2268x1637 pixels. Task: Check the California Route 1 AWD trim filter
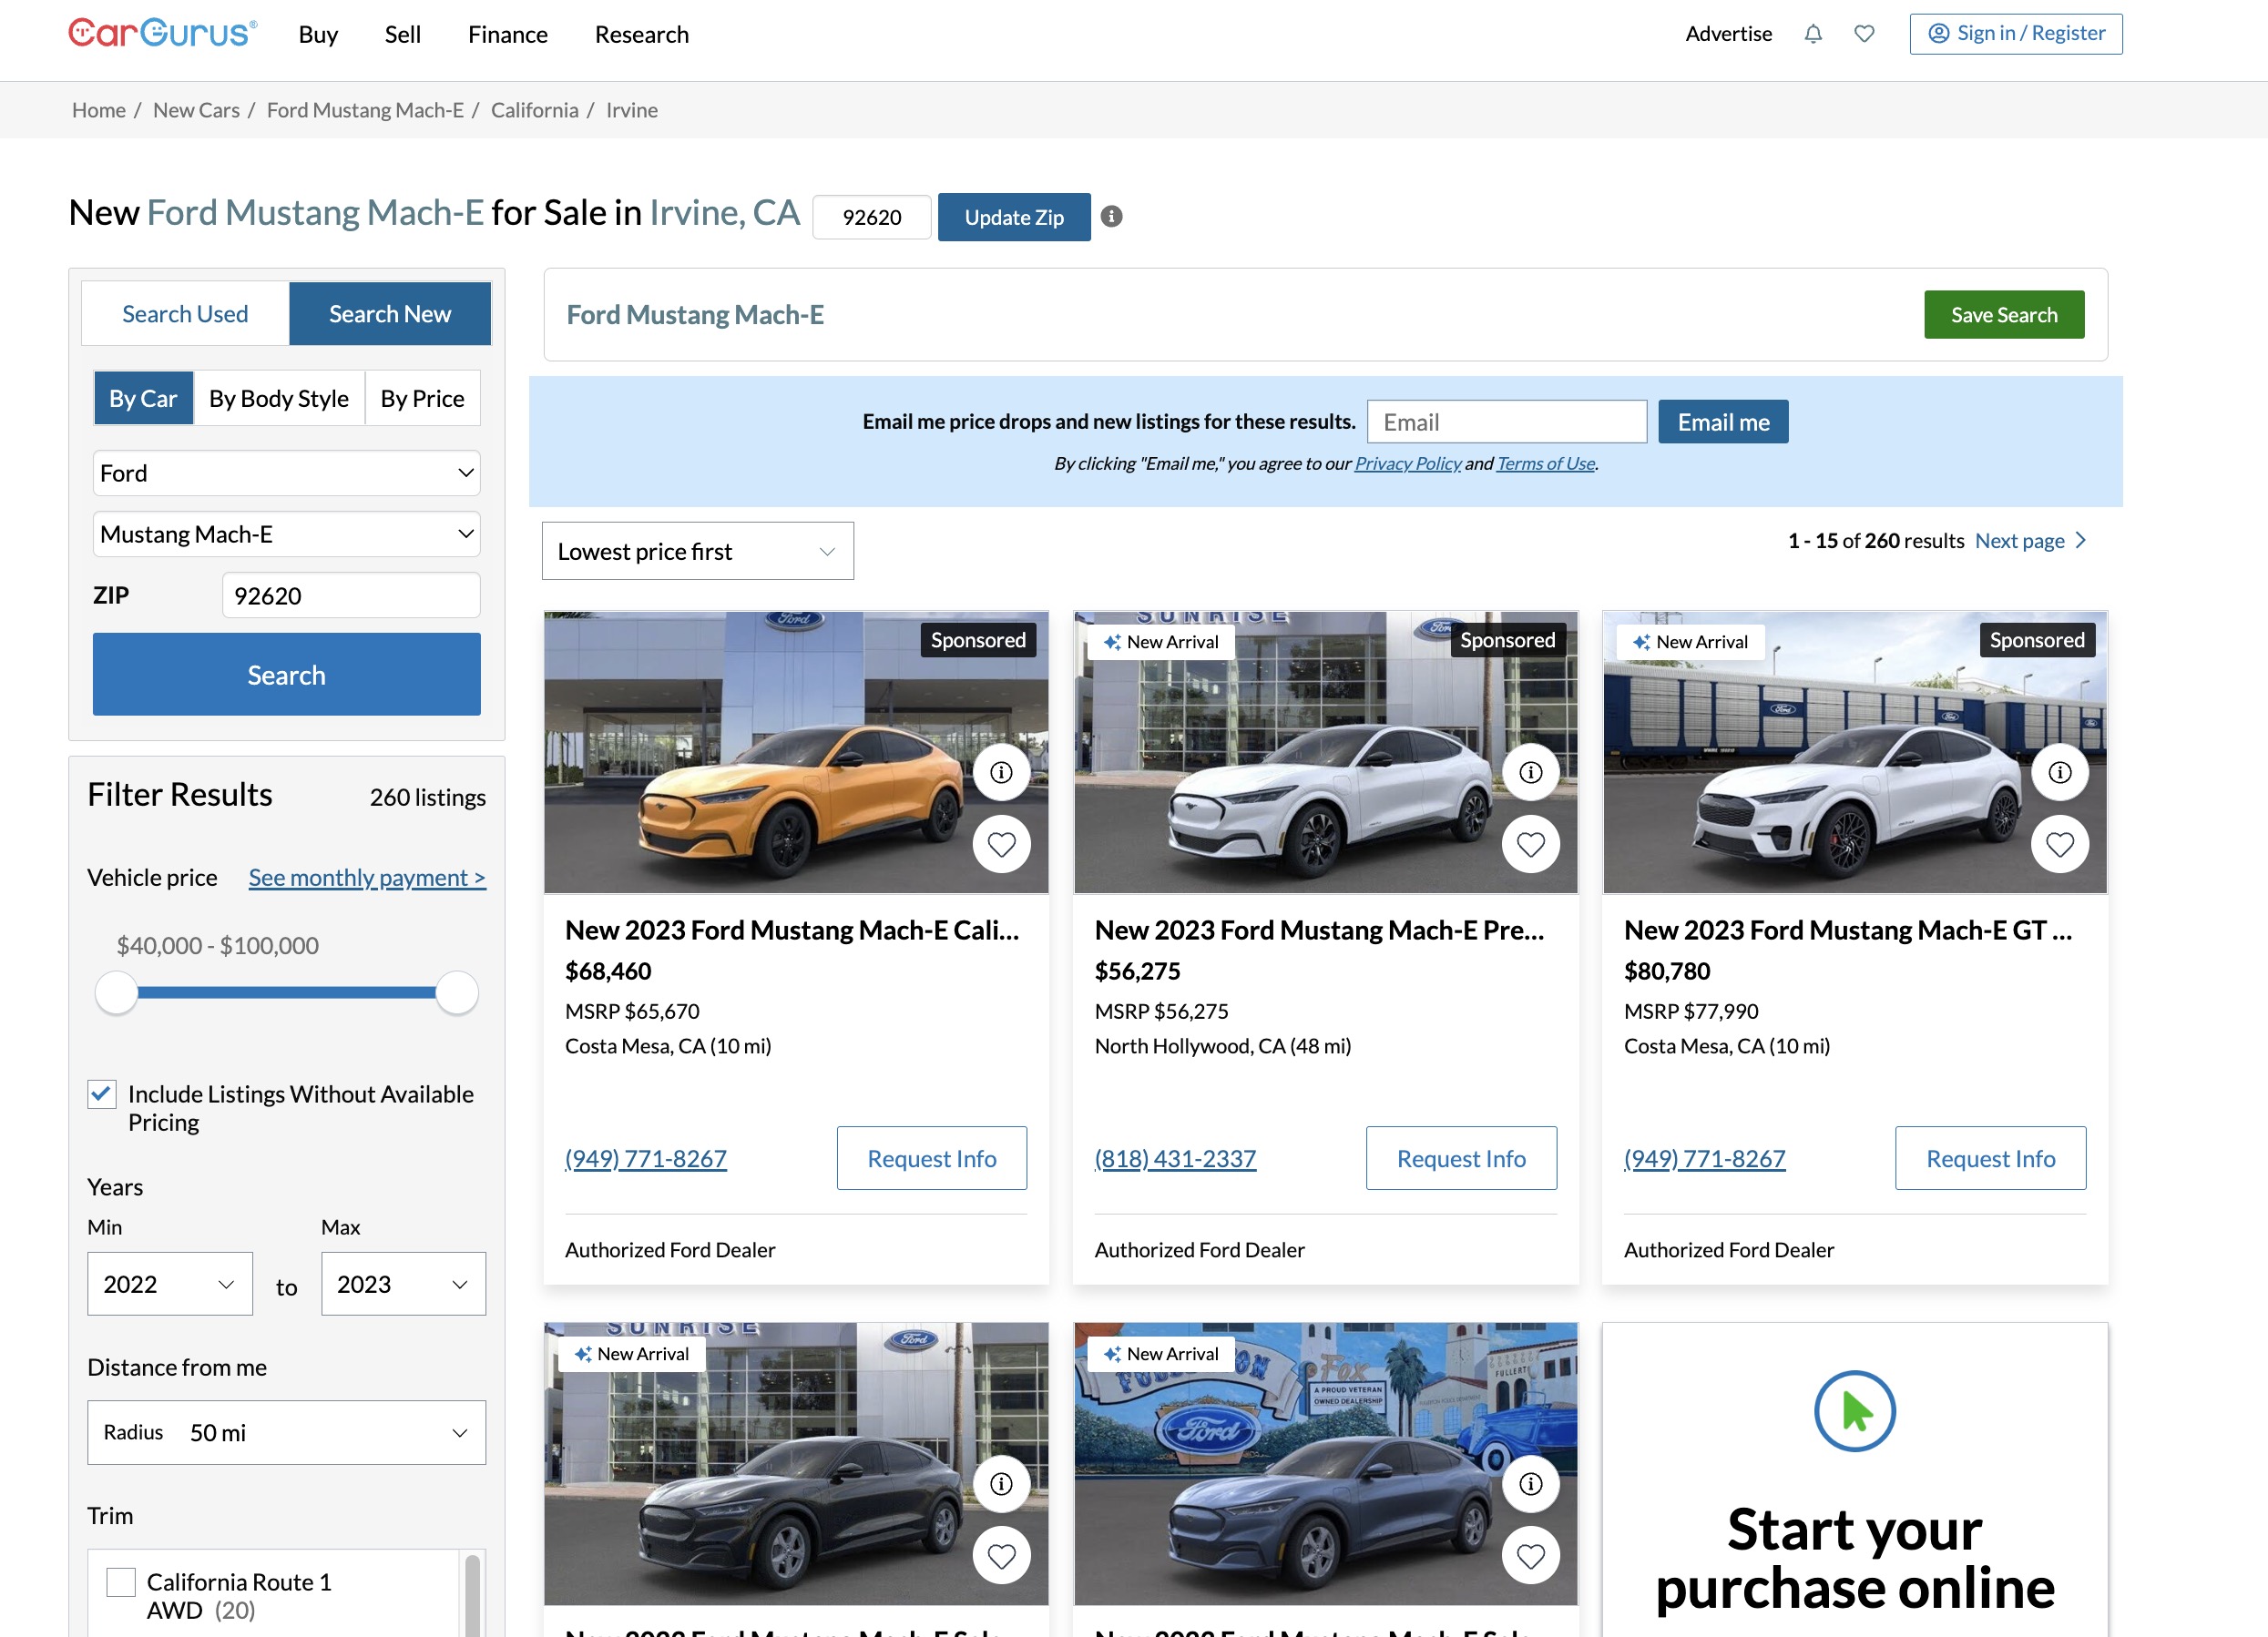120,1581
